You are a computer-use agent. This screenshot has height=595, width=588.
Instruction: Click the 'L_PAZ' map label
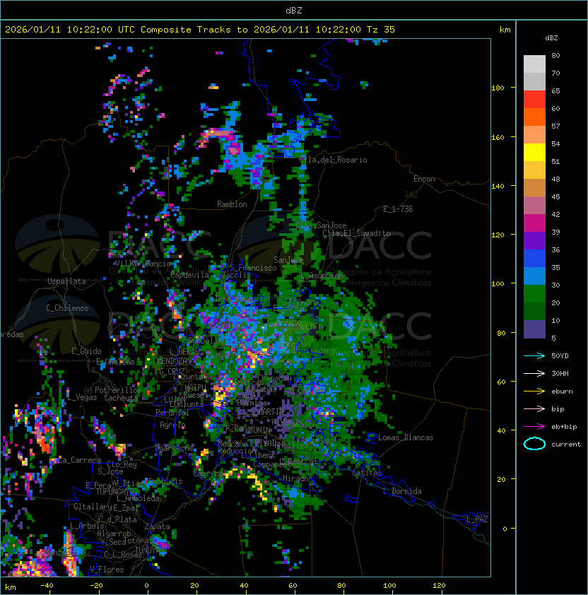(477, 519)
